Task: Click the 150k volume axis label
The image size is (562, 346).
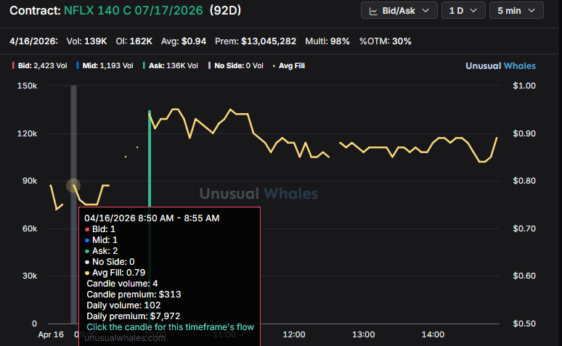Action: coord(28,86)
